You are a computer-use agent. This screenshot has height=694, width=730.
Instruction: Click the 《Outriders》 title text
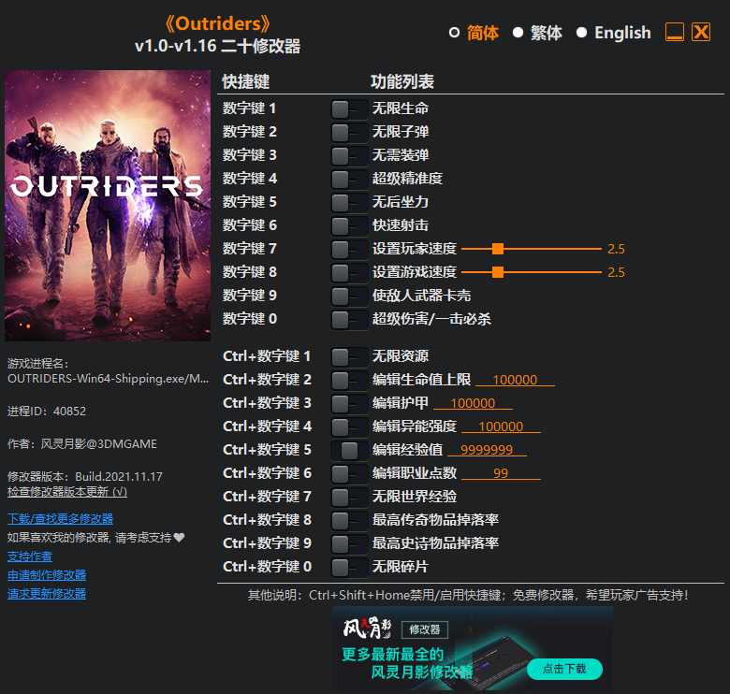click(217, 23)
